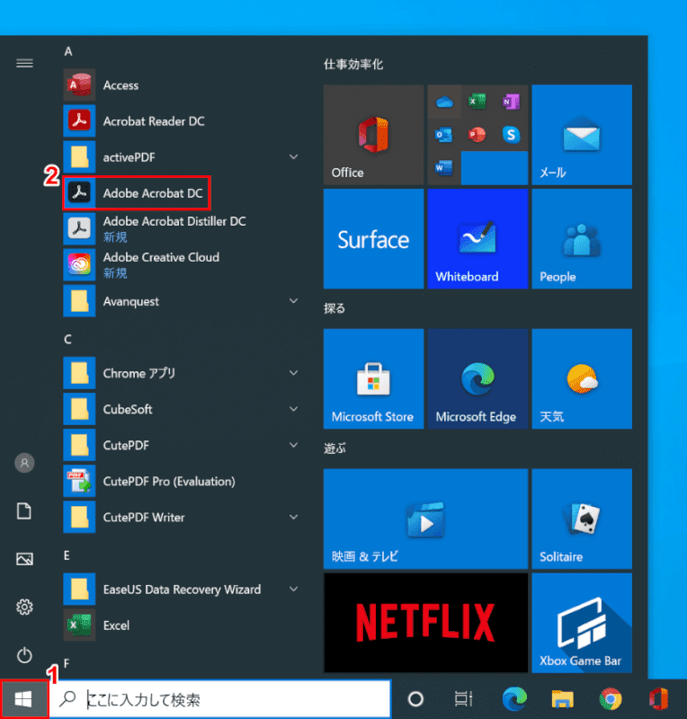
Task: Launch the Microsoft Edge tile
Action: tap(477, 378)
